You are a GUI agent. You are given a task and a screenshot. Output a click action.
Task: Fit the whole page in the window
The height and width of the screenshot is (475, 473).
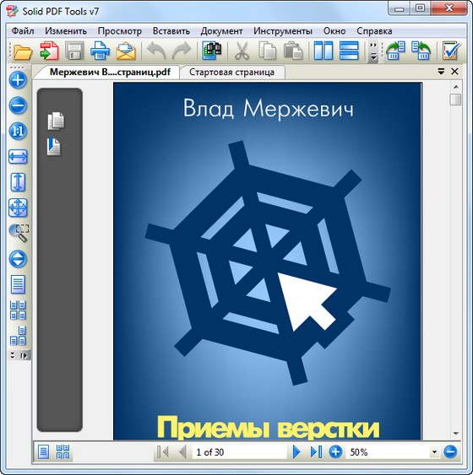tap(18, 208)
